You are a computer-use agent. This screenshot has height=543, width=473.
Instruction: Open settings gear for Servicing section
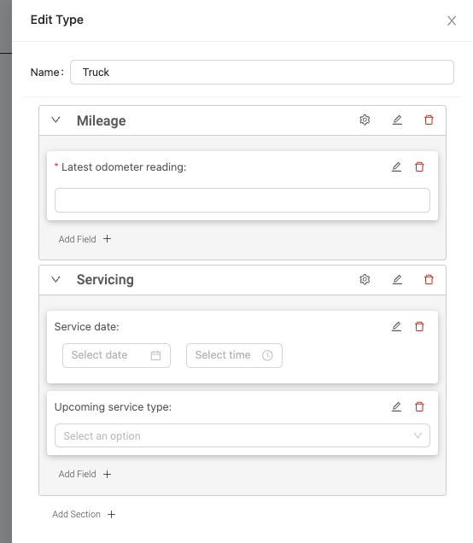(x=365, y=279)
